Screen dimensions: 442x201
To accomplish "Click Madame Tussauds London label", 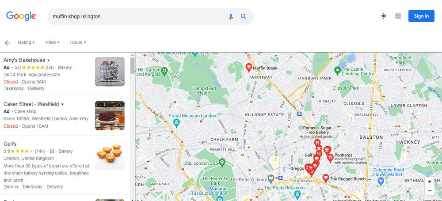I will coord(209,191).
